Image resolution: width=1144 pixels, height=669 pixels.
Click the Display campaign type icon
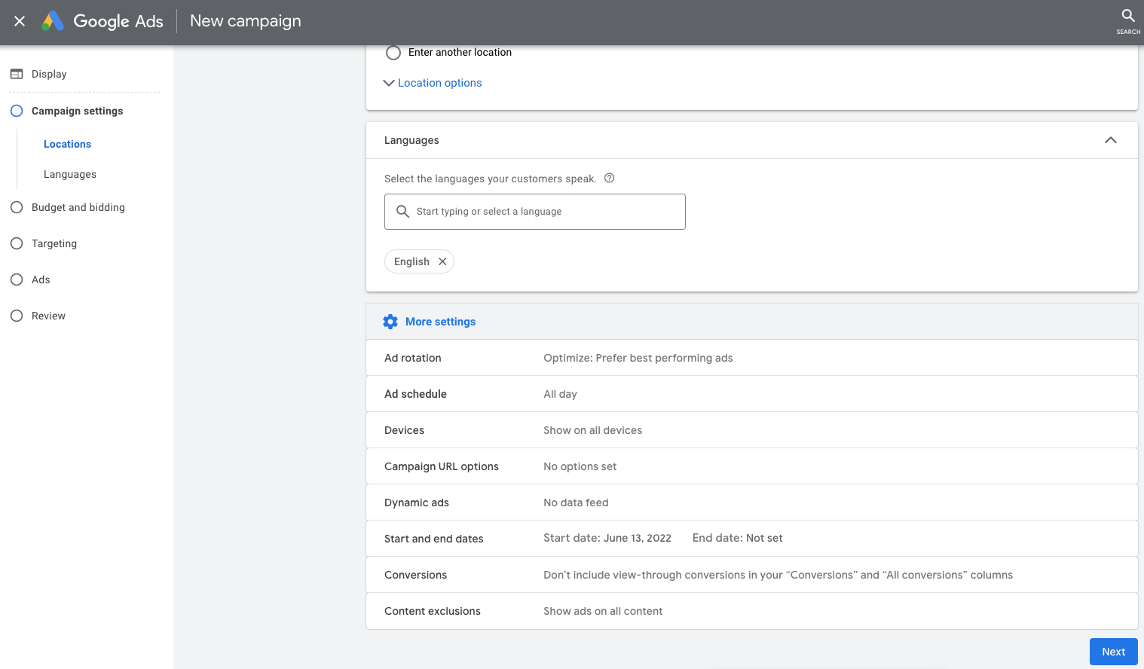[17, 74]
